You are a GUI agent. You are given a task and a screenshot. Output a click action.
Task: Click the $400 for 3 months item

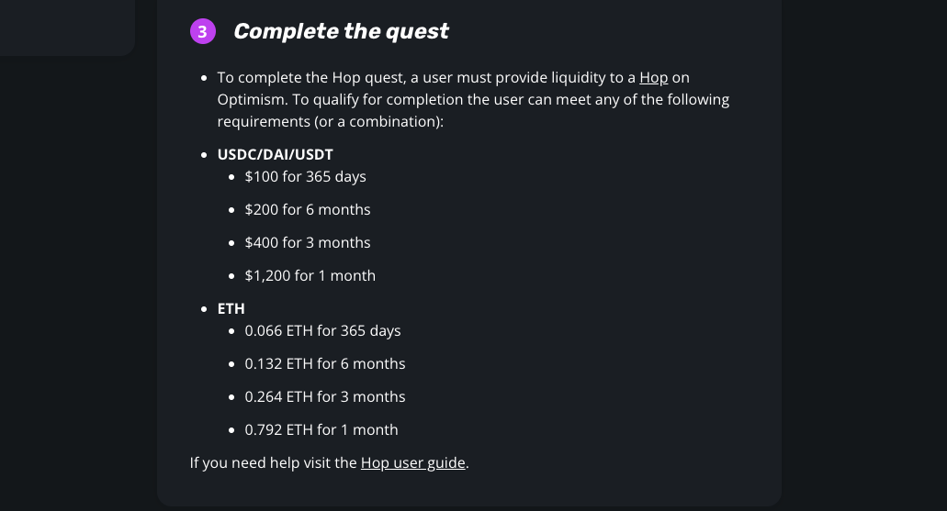[308, 242]
